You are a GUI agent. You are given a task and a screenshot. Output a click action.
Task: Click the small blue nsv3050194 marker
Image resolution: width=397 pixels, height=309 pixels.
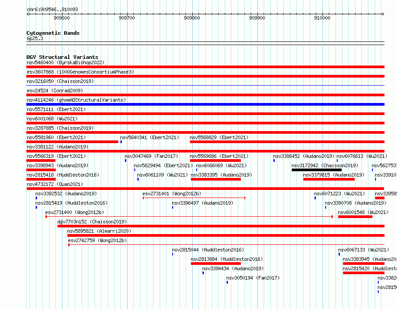pyautogui.click(x=227, y=282)
